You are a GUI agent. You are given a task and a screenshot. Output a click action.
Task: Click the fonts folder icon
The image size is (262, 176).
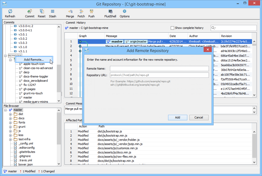click(x=16, y=122)
